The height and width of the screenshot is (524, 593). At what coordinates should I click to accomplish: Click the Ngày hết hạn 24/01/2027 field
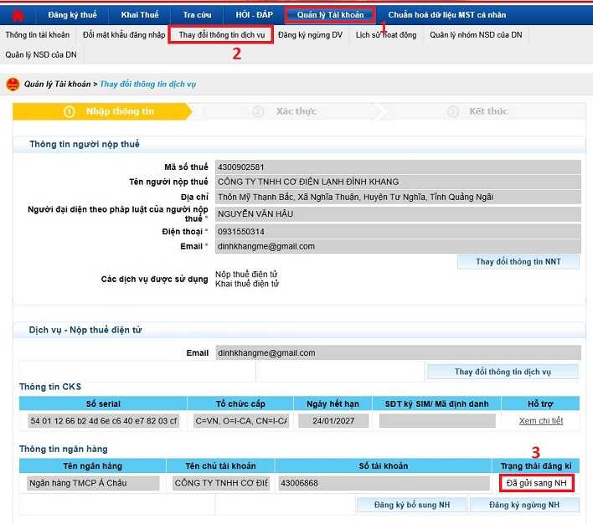(333, 421)
